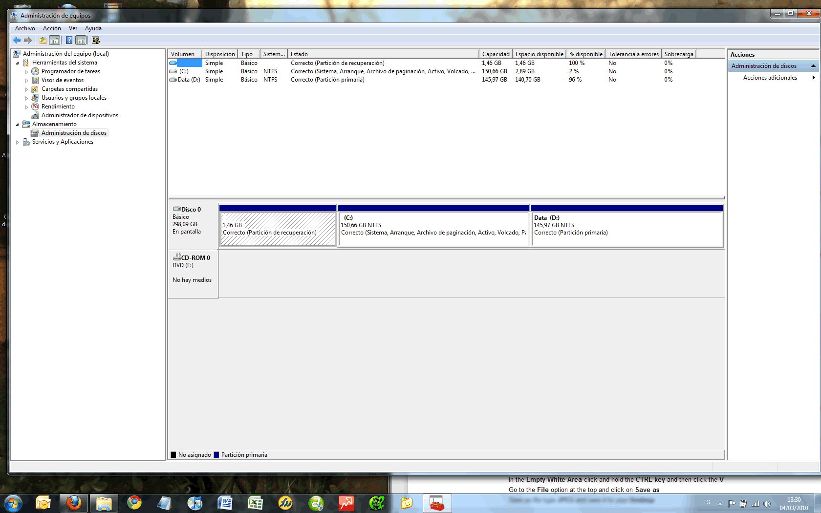Click the Programador de tareas clock icon
This screenshot has width=821, height=513.
point(35,71)
